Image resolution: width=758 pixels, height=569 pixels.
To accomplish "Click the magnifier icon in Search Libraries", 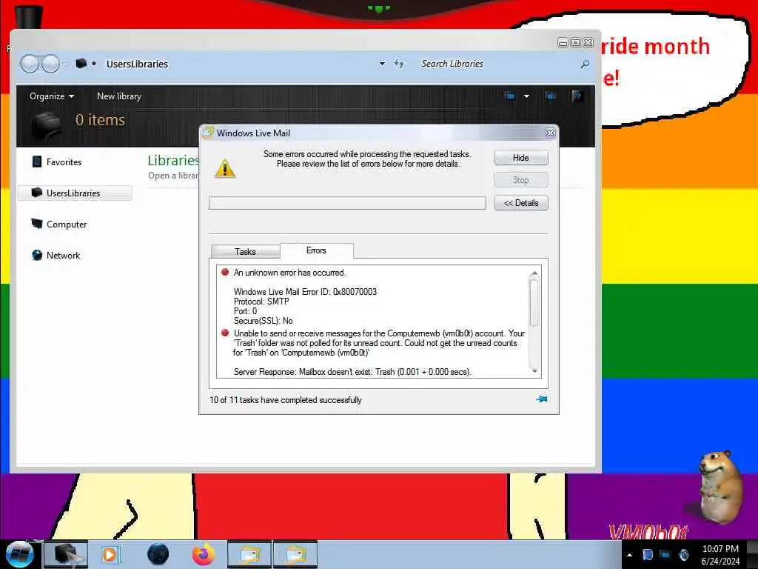I will [x=585, y=64].
